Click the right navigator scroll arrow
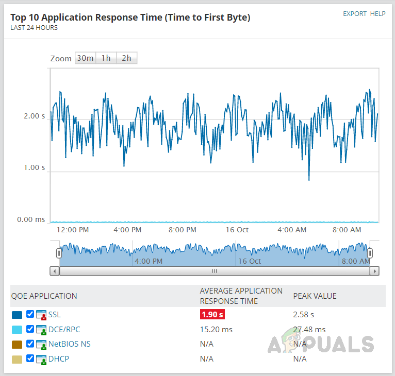The width and height of the screenshot is (395, 376). pos(374,271)
